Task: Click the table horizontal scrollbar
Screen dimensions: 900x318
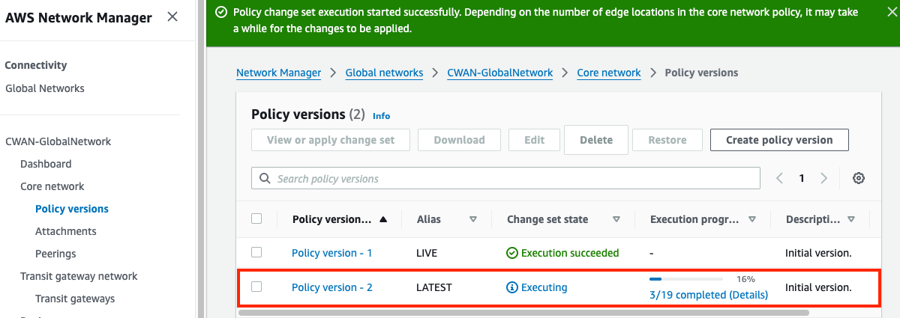Action: pyautogui.click(x=525, y=312)
